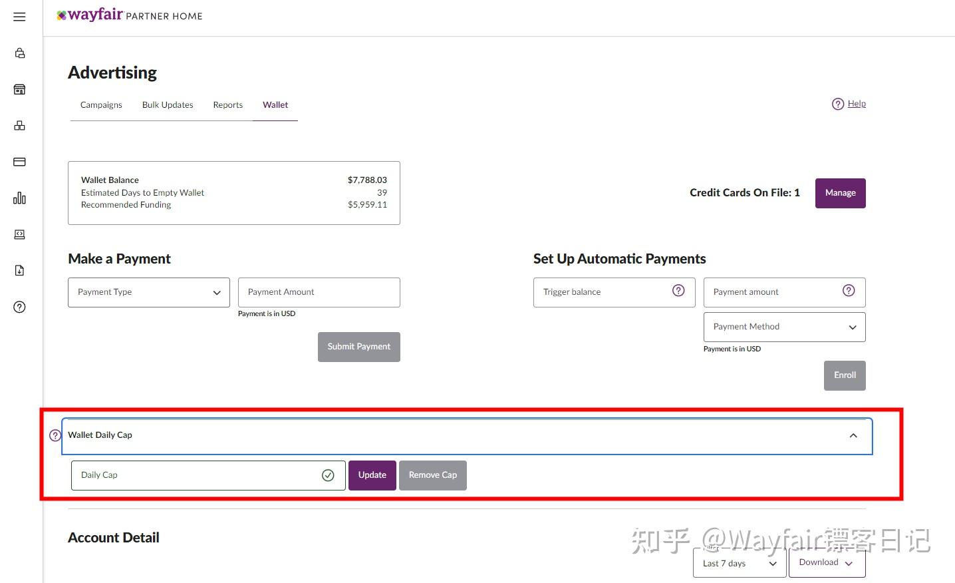Viewport: 955px width, 583px height.
Task: Click the Remove Cap button
Action: pyautogui.click(x=432, y=475)
